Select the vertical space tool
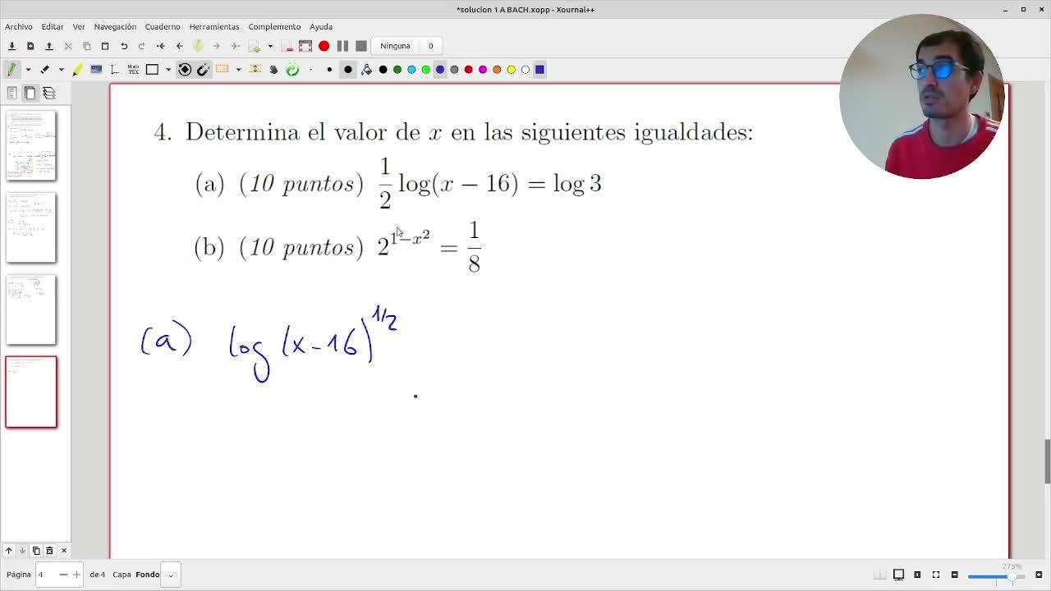 [x=255, y=70]
